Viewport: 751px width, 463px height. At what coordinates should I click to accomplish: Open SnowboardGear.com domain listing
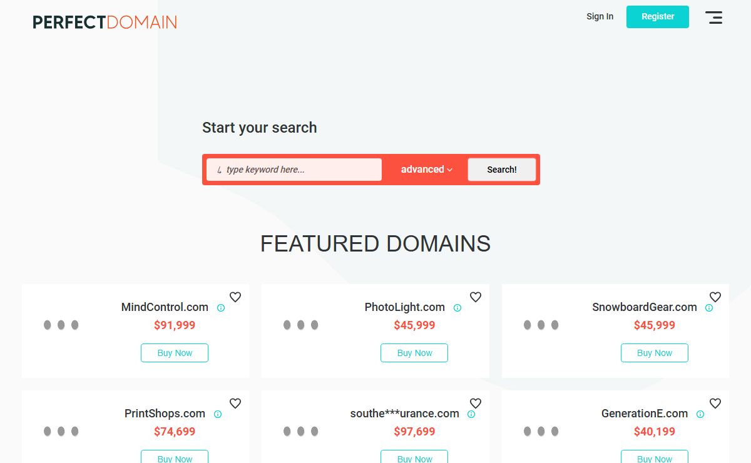pos(645,307)
